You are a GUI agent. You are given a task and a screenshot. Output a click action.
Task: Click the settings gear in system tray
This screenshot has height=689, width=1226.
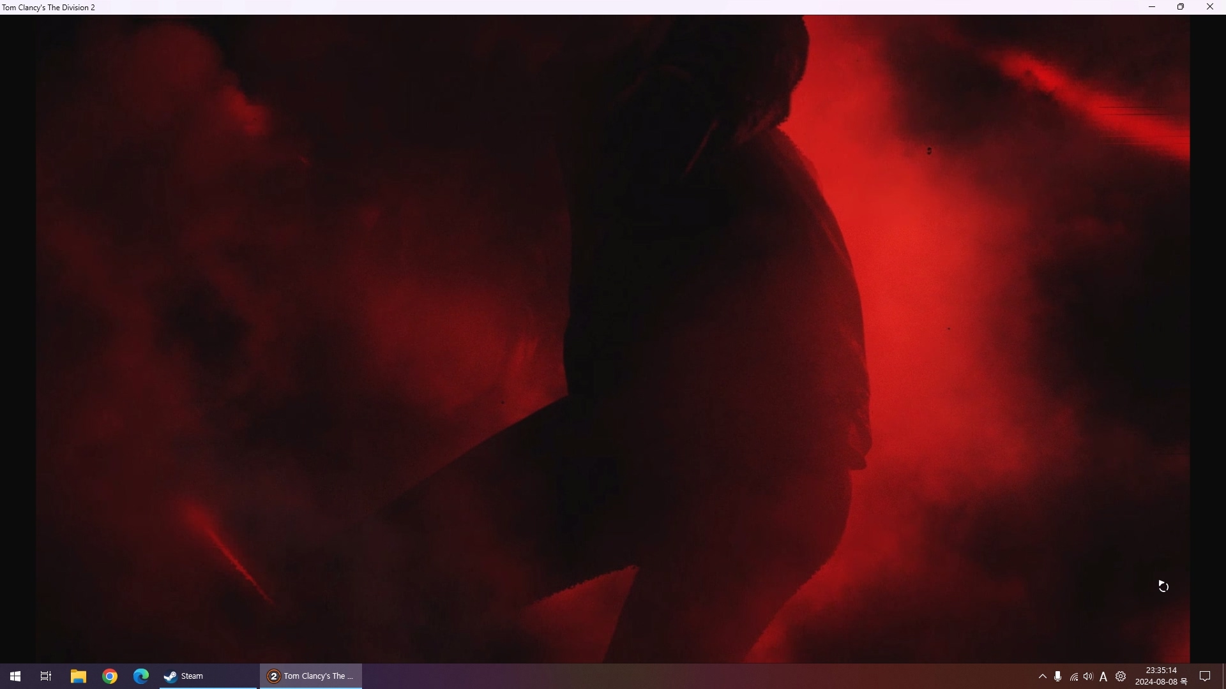pyautogui.click(x=1121, y=676)
